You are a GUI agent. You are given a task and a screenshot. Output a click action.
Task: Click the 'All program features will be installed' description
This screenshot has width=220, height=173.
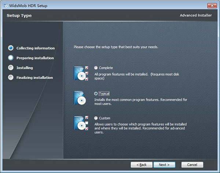[137, 76]
